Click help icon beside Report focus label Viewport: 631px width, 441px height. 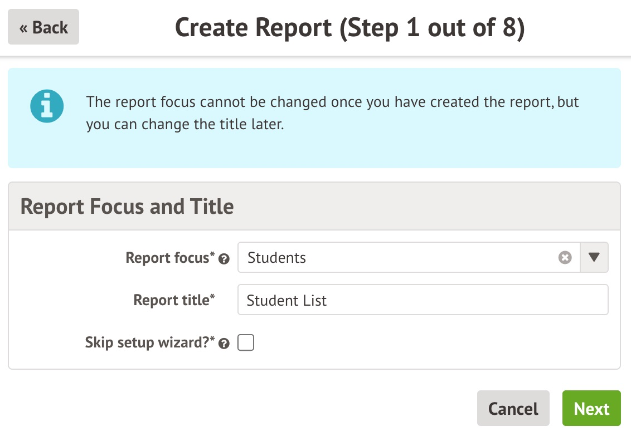224,259
